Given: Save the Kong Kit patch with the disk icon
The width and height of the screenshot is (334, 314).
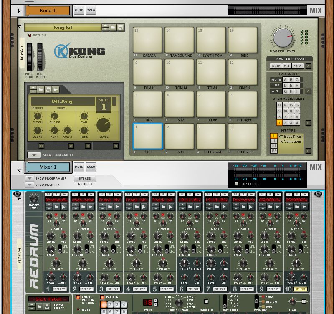Looking at the screenshot, I should (120, 27).
